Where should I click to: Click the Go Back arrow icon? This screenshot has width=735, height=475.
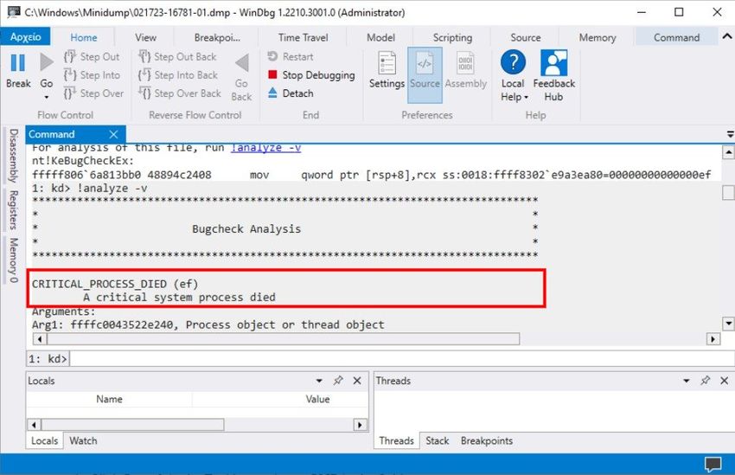pos(241,63)
